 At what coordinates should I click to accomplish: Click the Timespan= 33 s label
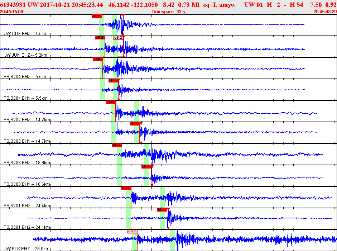[168, 11]
